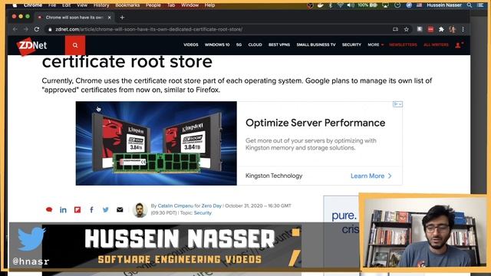This screenshot has height=276, width=491.
Task: Click the red extension icon in toolbar
Action: click(x=430, y=29)
